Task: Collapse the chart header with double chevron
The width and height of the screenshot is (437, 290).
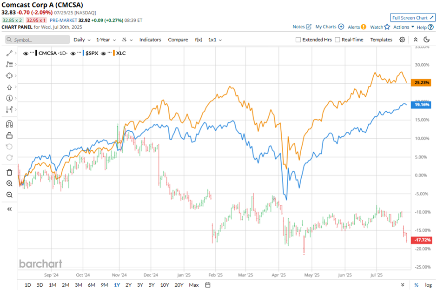Action: [x=415, y=40]
